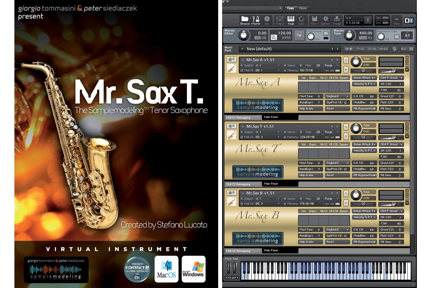
Task: Go to next instrument arrow on Mr.Sax A header
Action: click(x=337, y=60)
